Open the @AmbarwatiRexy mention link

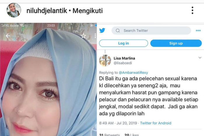click(x=133, y=73)
